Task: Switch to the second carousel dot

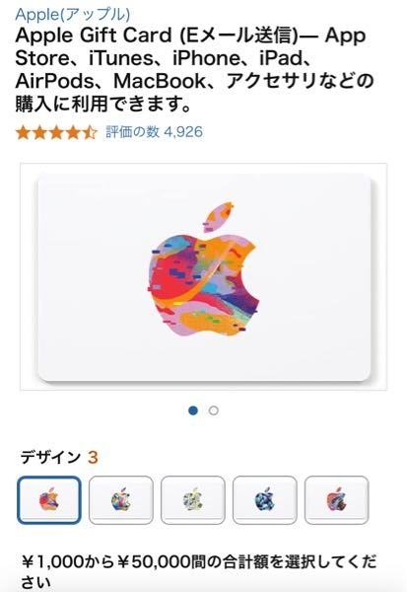Action: pos(214,410)
